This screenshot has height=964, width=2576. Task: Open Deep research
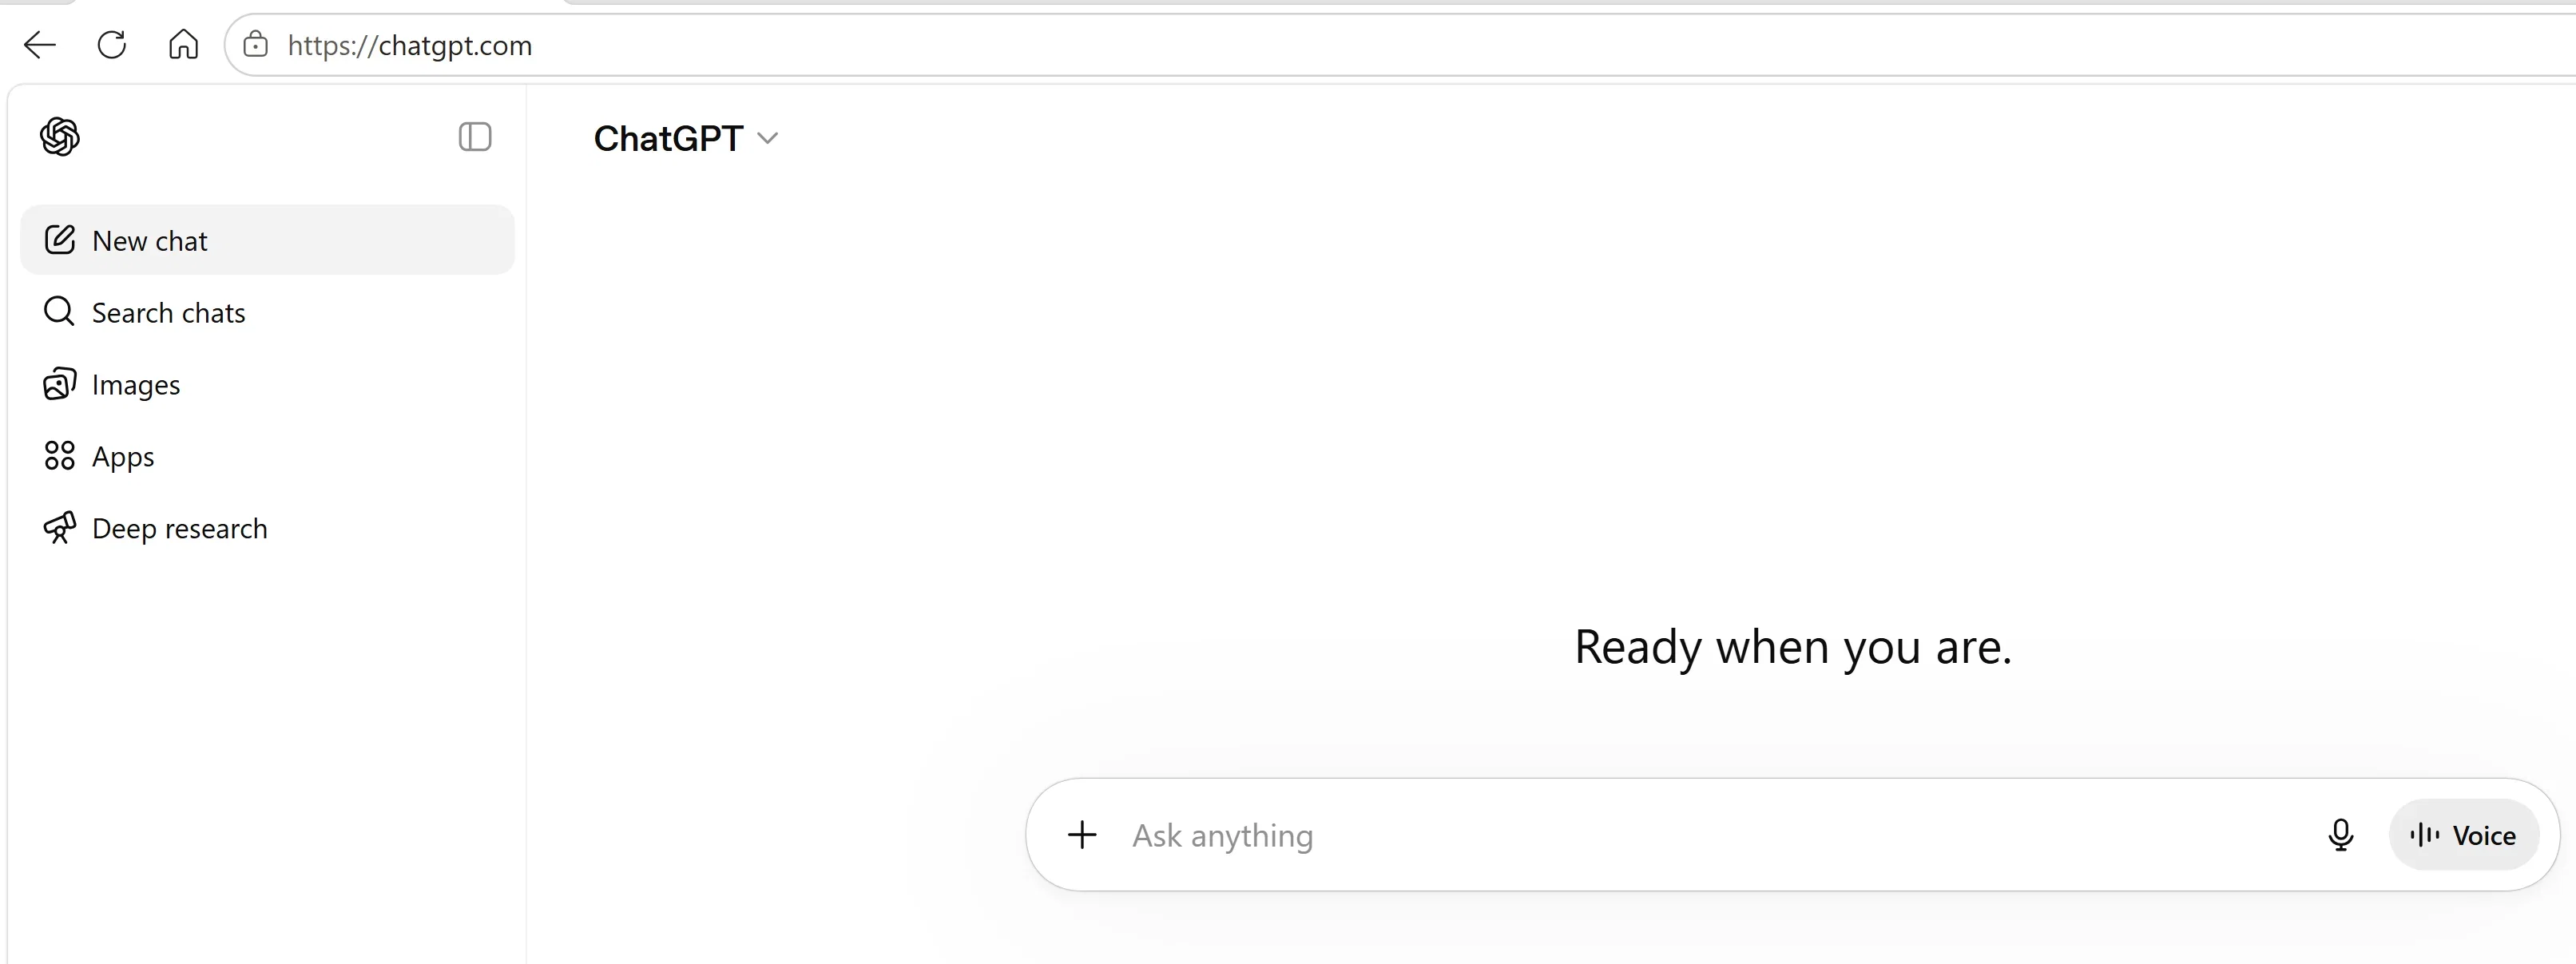coord(267,528)
